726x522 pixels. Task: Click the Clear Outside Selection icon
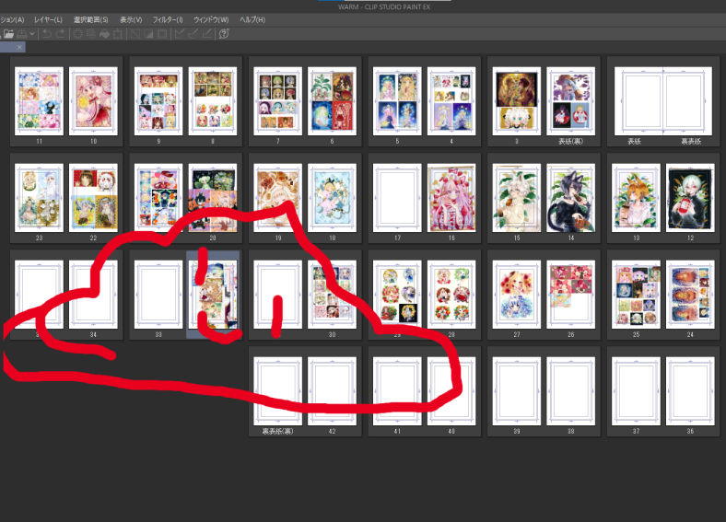pyautogui.click(x=91, y=34)
